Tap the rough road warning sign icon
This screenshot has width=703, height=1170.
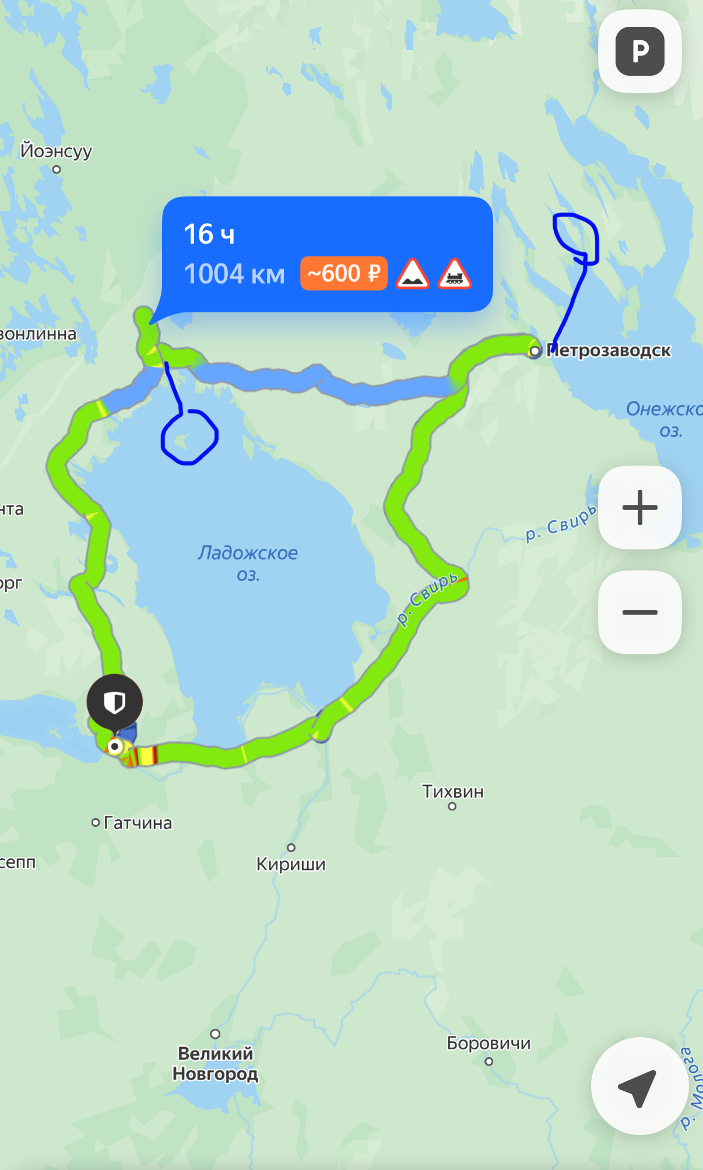(413, 274)
